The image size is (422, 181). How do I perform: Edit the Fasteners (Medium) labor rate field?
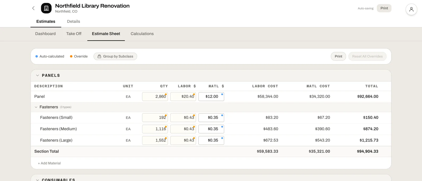183,129
